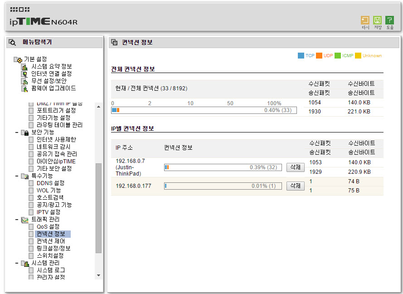This screenshot has height=294, width=403.
Task: Open the 도움 help icon
Action: 390,20
